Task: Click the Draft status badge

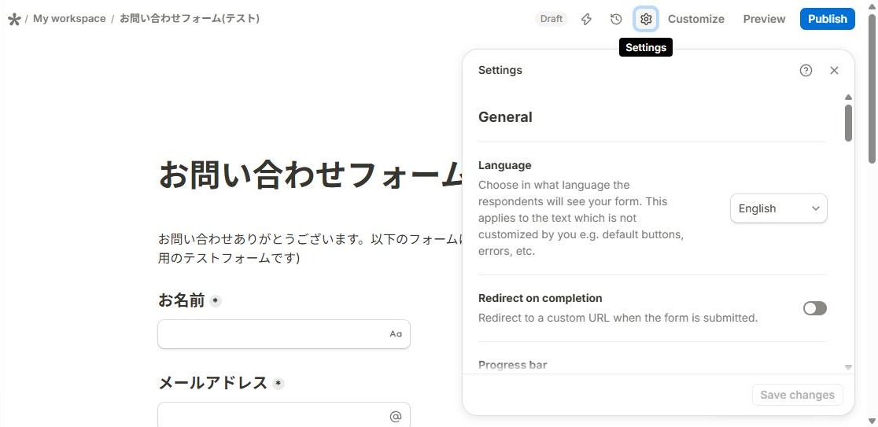Action: pyautogui.click(x=551, y=19)
